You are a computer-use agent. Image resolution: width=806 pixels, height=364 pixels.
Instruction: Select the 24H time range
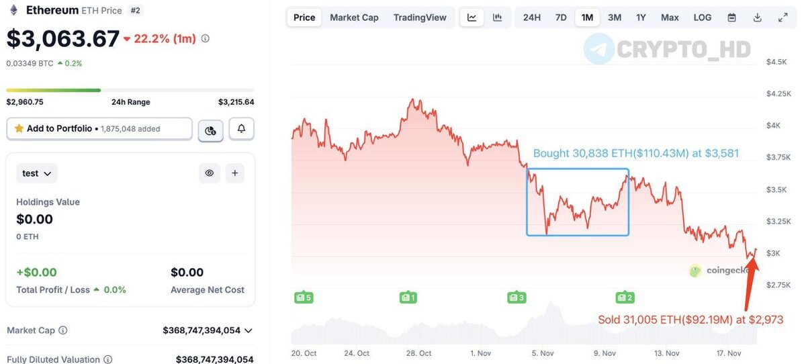point(532,17)
